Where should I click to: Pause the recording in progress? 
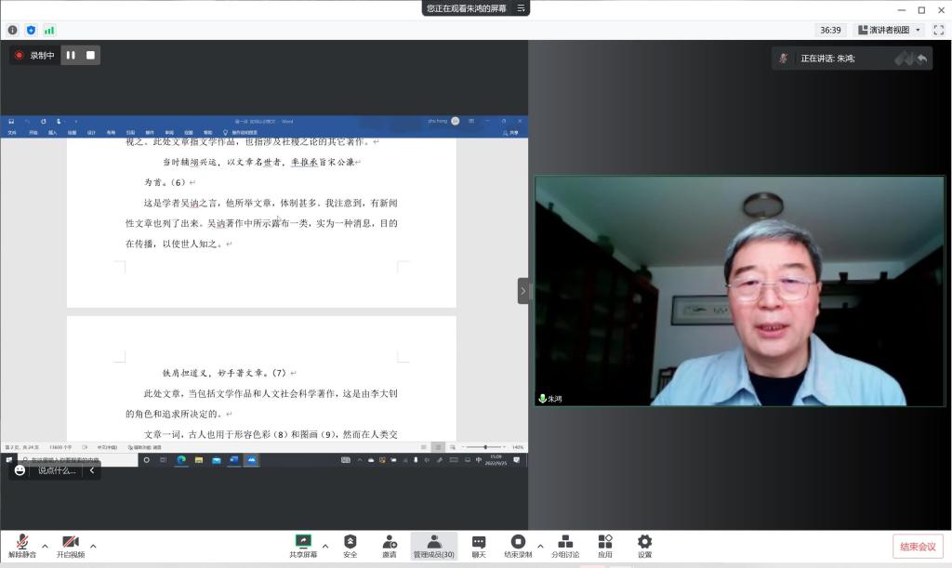coord(71,55)
